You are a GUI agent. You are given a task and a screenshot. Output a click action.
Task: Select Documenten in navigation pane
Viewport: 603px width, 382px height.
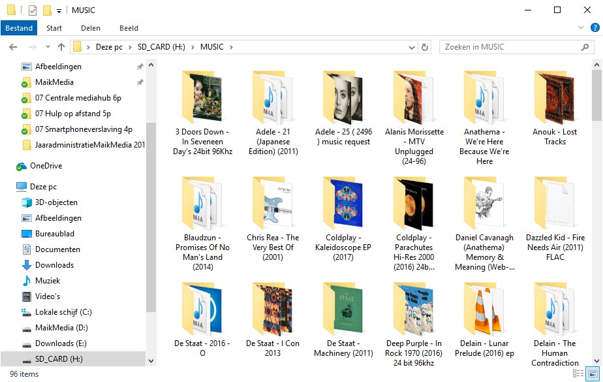coord(57,249)
